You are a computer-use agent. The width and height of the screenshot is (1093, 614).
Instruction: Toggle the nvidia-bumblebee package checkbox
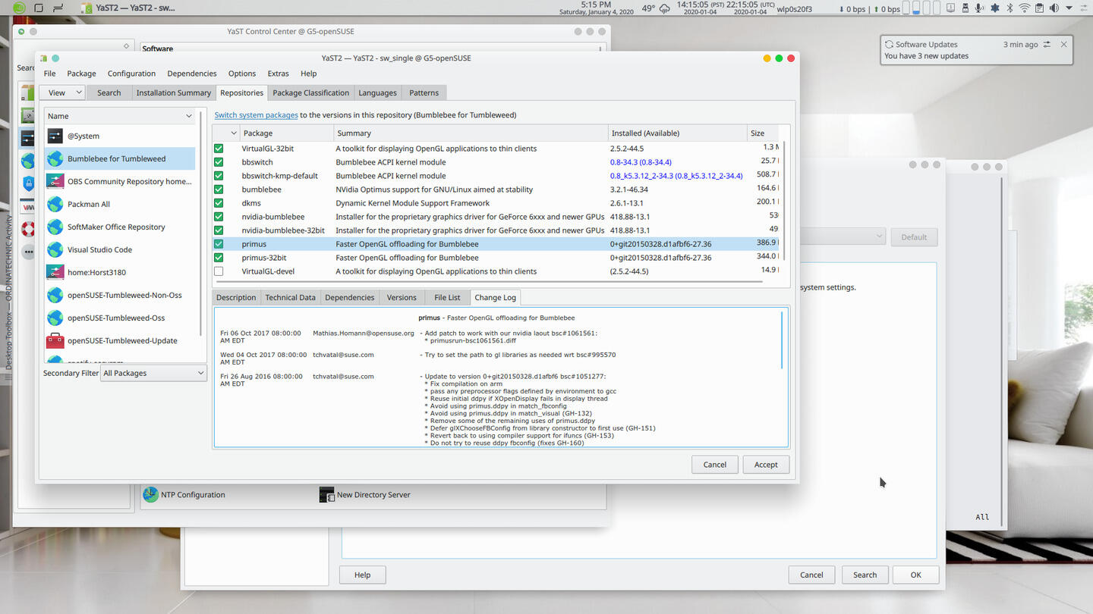[x=219, y=217]
